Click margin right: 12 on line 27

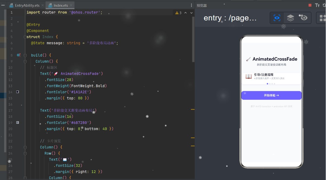point(78,172)
